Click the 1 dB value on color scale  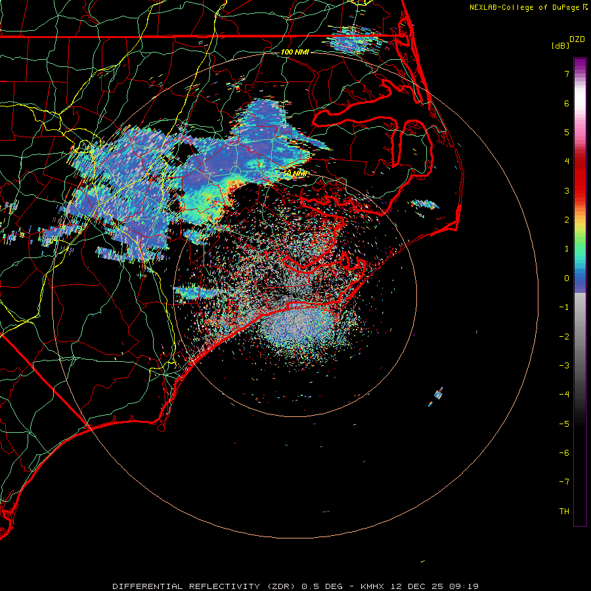(x=567, y=249)
